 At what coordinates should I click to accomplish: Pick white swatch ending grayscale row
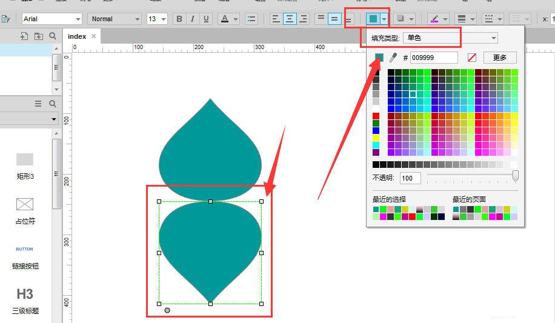click(514, 164)
